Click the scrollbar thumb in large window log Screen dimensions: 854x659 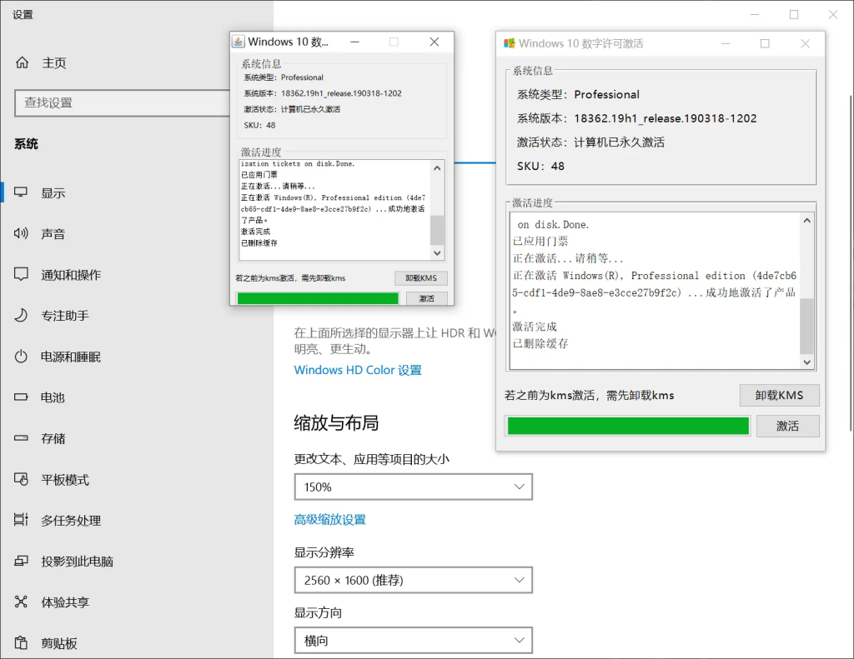(x=806, y=326)
